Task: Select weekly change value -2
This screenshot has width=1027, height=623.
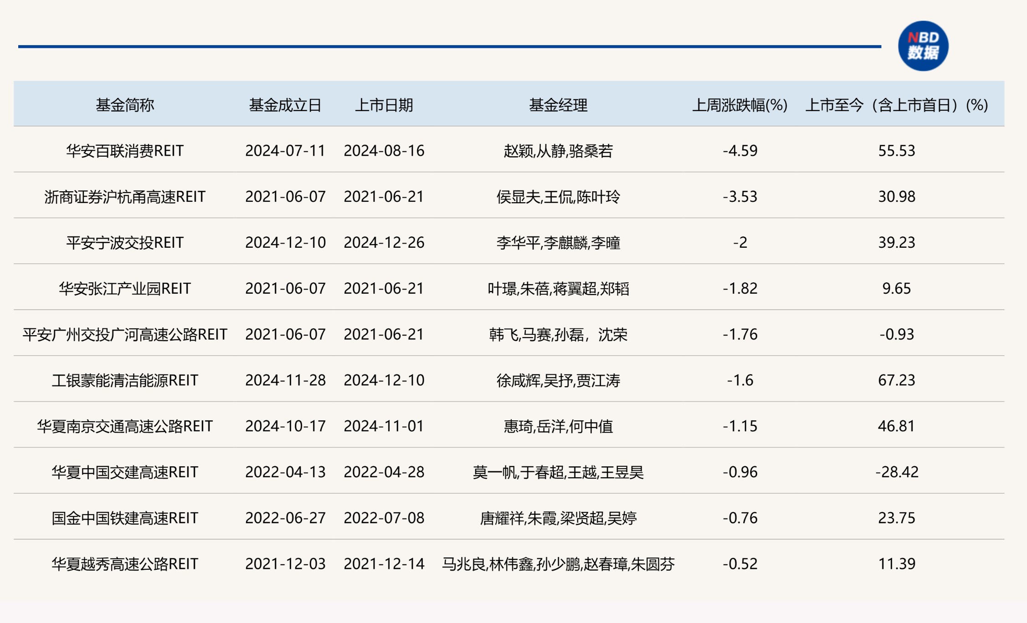Action: click(x=740, y=243)
